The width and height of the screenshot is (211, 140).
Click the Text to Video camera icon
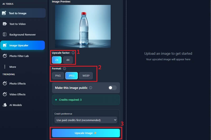tap(5, 24)
